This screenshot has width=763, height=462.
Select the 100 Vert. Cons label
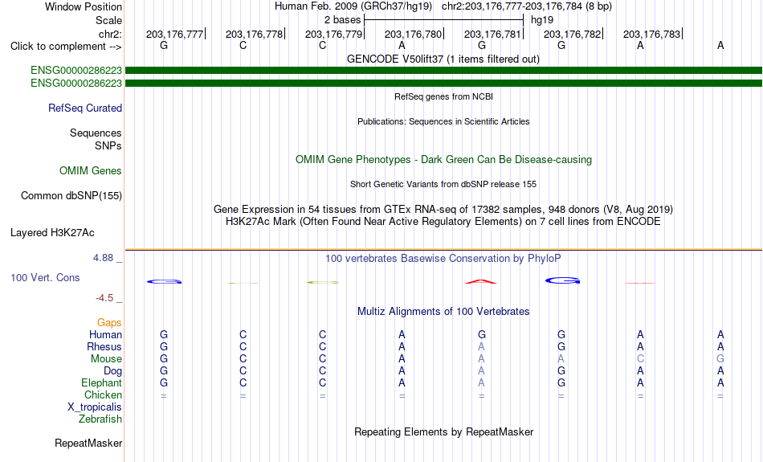click(45, 277)
